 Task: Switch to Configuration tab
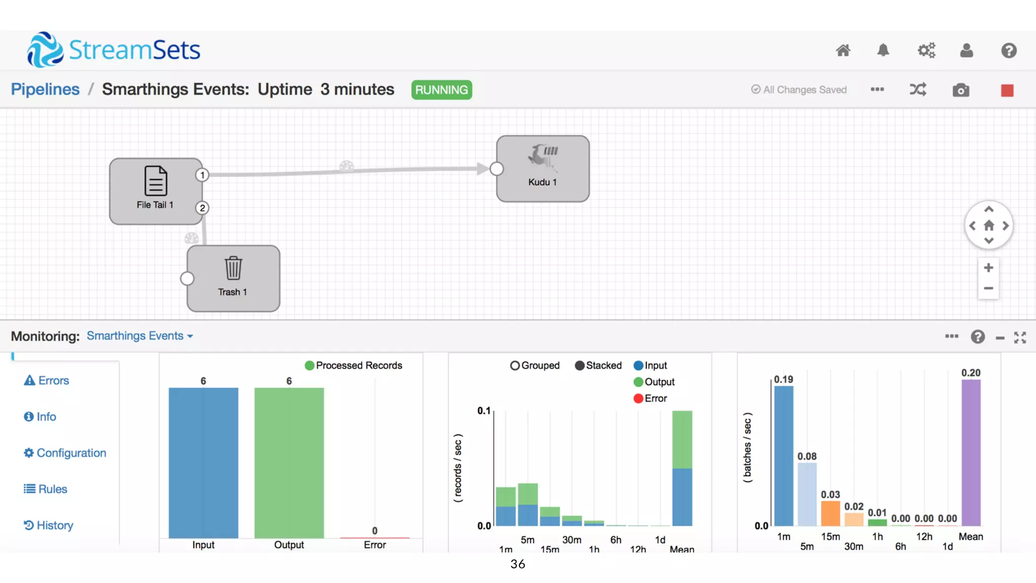(65, 453)
